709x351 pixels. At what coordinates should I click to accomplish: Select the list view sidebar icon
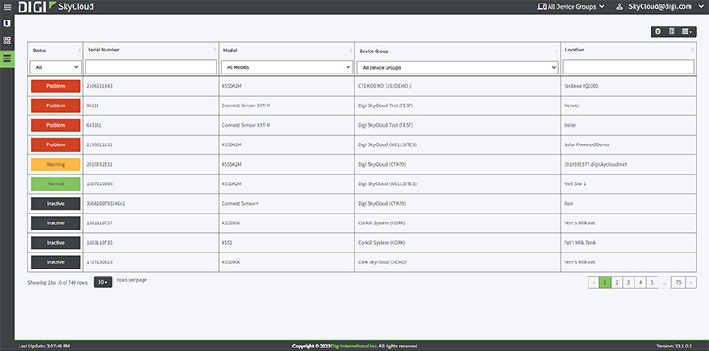tap(7, 58)
